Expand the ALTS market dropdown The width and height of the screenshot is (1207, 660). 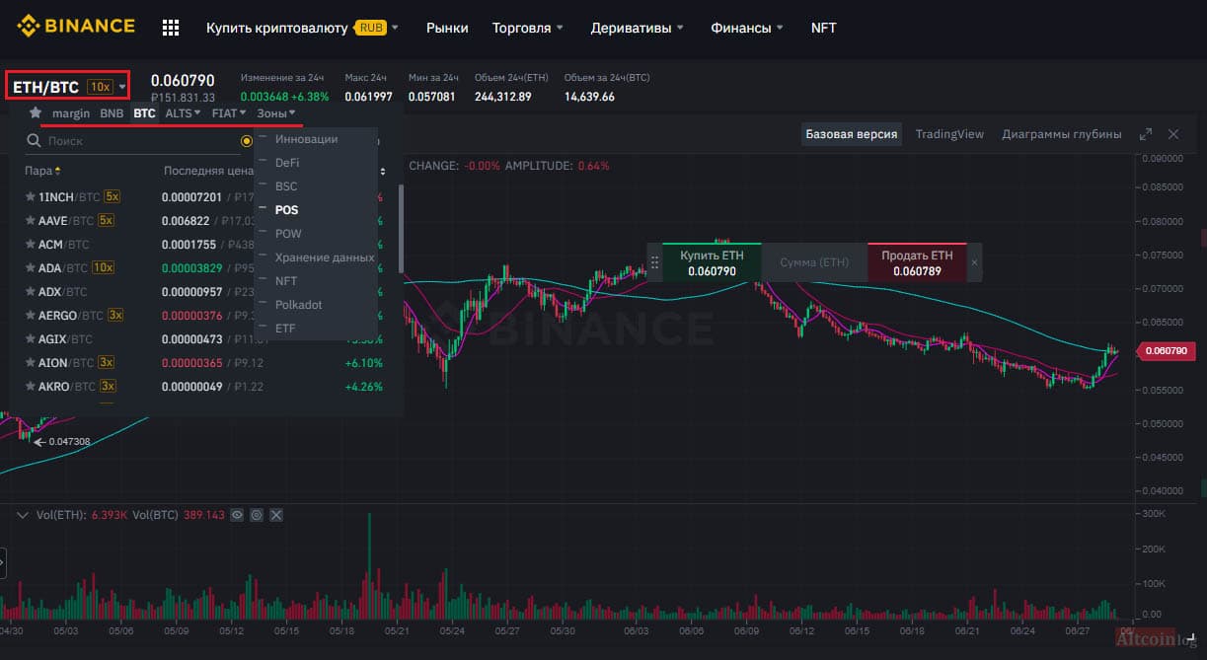pyautogui.click(x=183, y=113)
